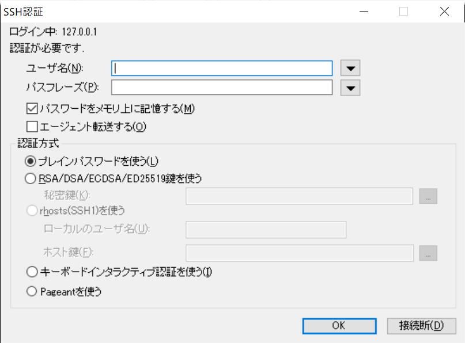
Task: Open the ユーザ名 dropdown arrow
Action: (x=350, y=68)
